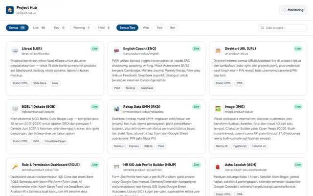Select the Semua status filter
The height and width of the screenshot is (196, 313).
click(17, 28)
